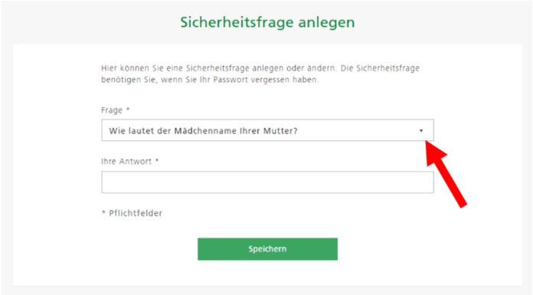Click the asterisk next to Frage label

pyautogui.click(x=128, y=110)
